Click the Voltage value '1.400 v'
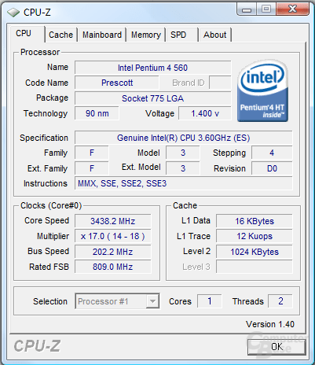The width and height of the screenshot is (315, 365). coord(205,113)
